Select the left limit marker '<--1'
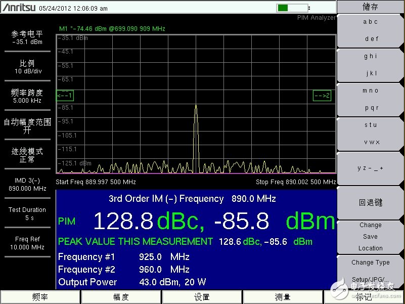Screen dimensions: 405x304 pos(65,96)
